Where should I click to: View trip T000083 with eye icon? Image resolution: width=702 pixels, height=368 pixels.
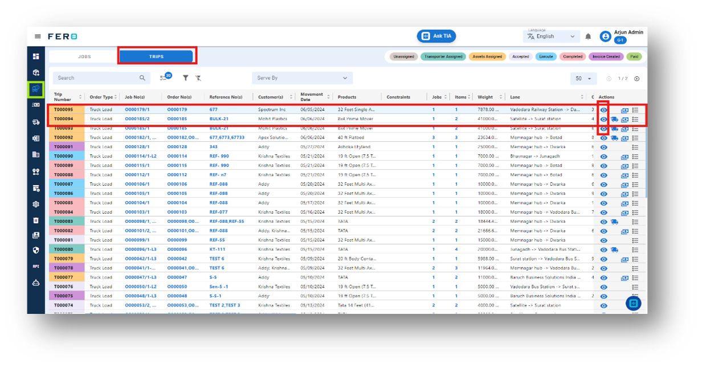pyautogui.click(x=604, y=222)
